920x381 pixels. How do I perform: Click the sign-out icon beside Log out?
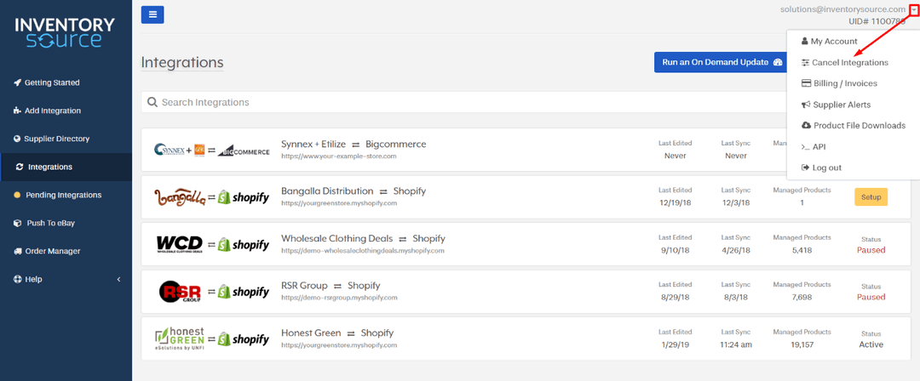coord(805,168)
